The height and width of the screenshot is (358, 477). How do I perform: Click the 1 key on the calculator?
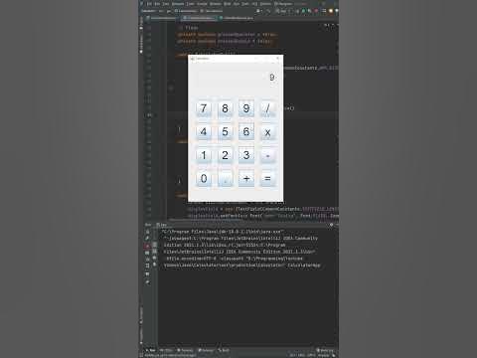click(204, 155)
